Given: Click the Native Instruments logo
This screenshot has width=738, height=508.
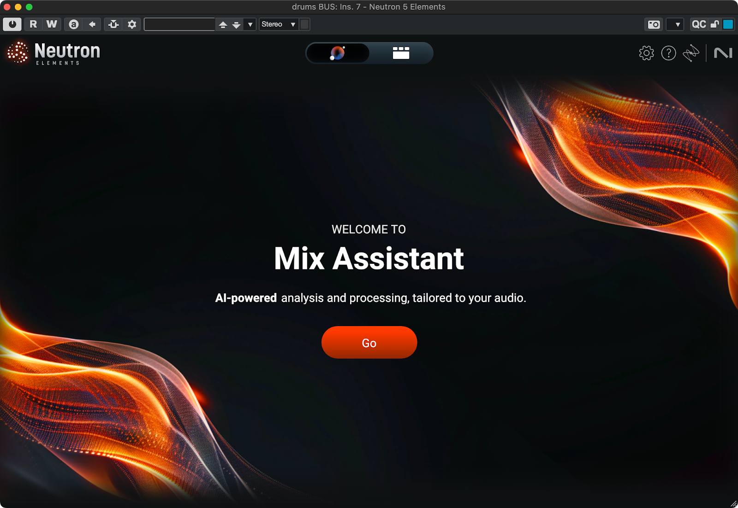Looking at the screenshot, I should click(723, 53).
